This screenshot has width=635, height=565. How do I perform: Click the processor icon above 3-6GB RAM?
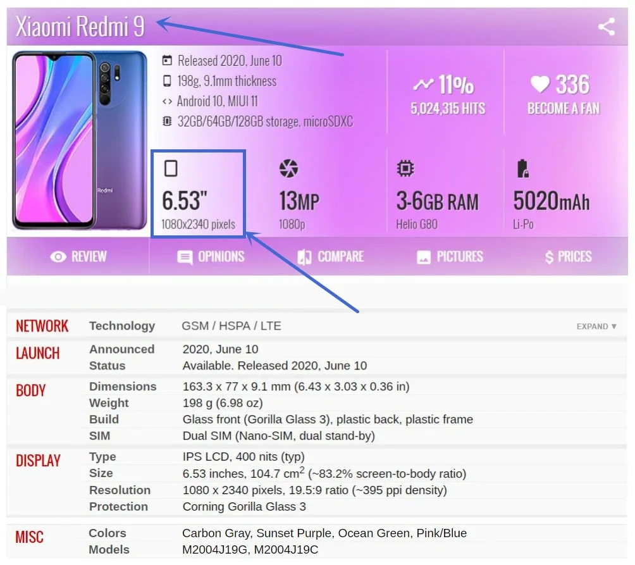[405, 168]
